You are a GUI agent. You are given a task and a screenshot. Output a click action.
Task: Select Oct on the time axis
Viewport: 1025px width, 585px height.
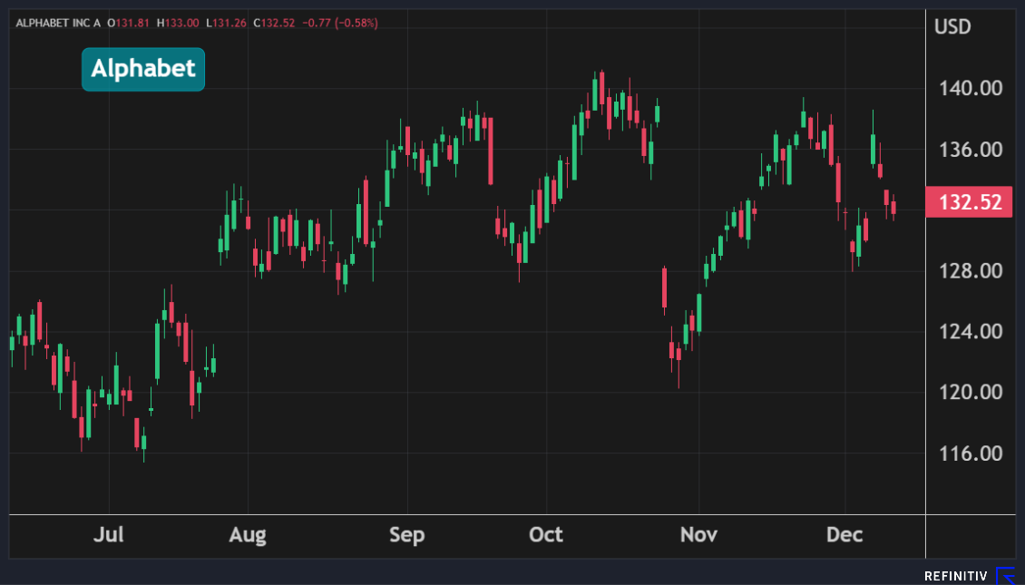(x=546, y=535)
